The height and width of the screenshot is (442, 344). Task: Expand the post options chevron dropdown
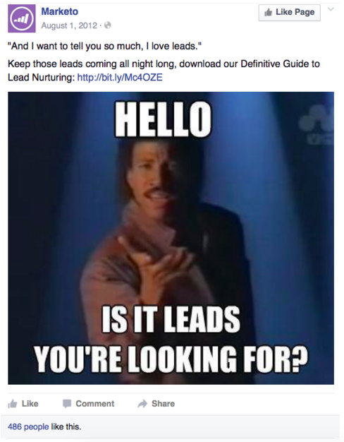pos(331,9)
